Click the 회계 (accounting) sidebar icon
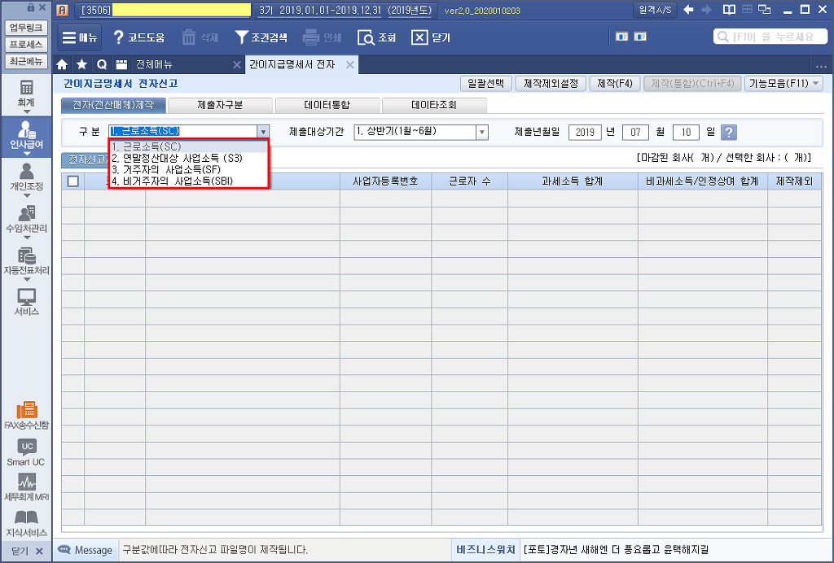The image size is (834, 563). (26, 93)
